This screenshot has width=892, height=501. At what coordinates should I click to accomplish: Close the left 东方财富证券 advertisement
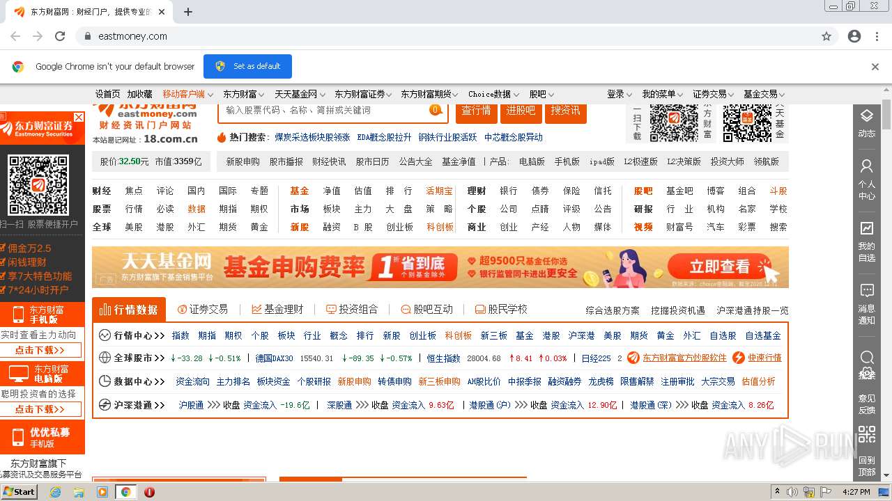[79, 117]
